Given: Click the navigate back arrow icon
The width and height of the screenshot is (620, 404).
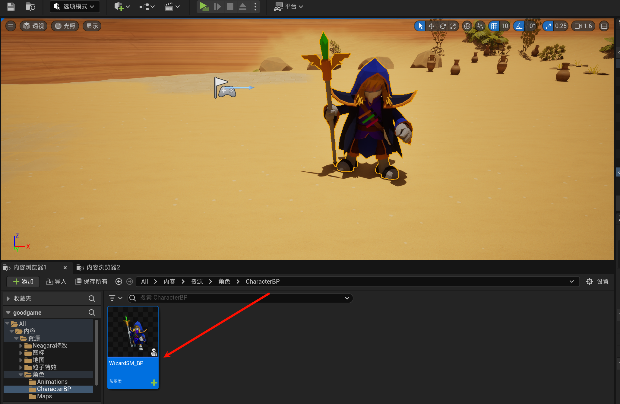Looking at the screenshot, I should [x=119, y=282].
